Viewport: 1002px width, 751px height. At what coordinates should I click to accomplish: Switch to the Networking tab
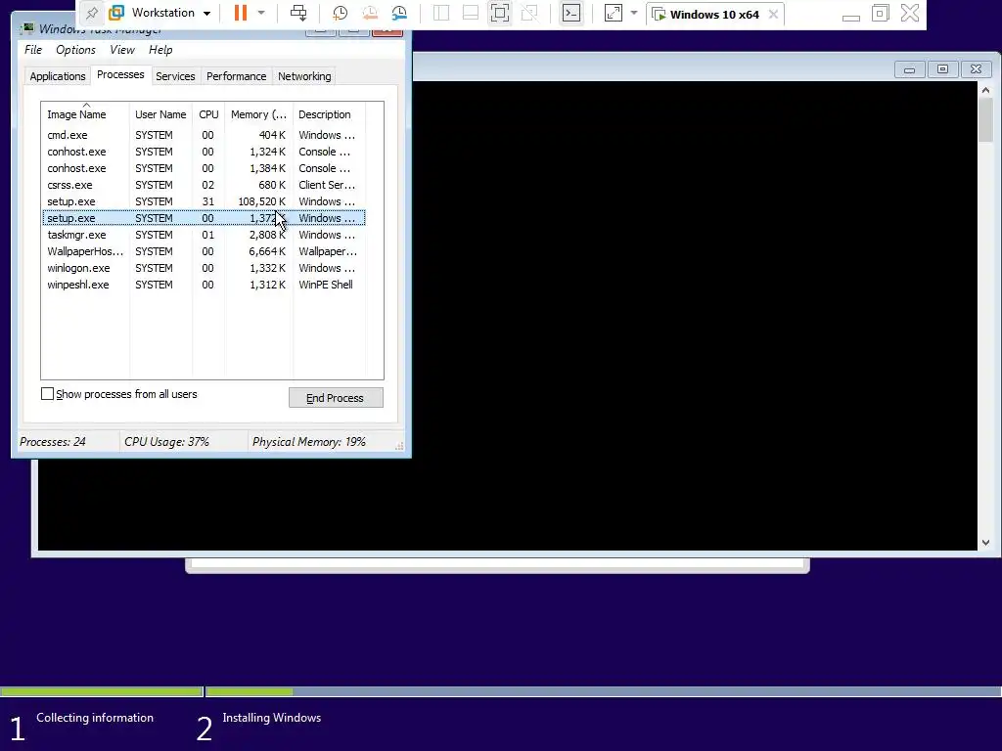tap(304, 76)
